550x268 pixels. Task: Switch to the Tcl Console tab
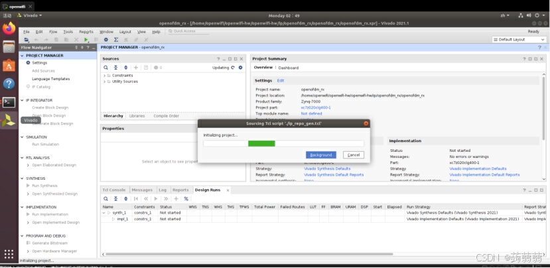114,190
